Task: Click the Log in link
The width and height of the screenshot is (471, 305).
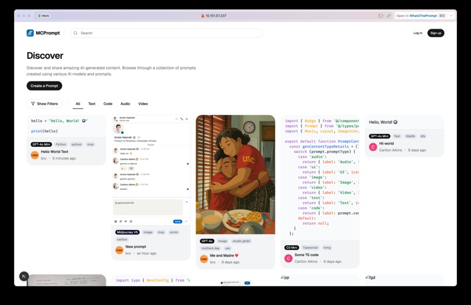Action: (x=418, y=33)
